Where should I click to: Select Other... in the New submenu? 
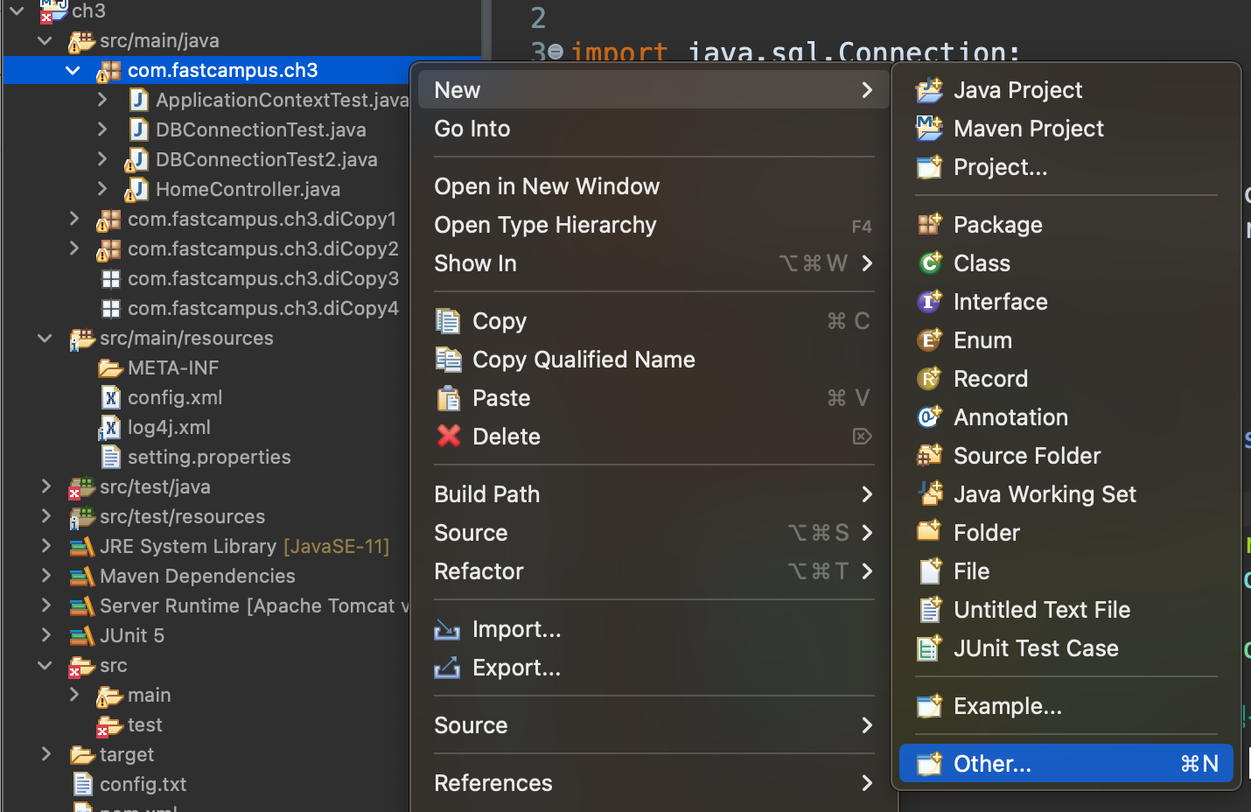coord(1066,764)
